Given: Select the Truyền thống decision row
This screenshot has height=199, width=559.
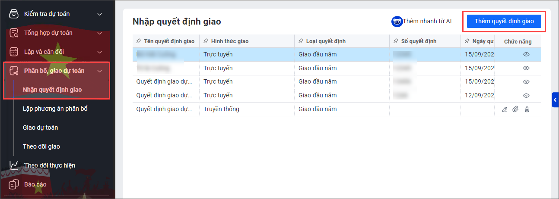Looking at the screenshot, I should click(x=221, y=109).
